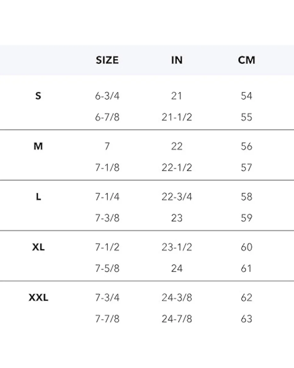
Task: Click the 63 centimeter value
Action: pyautogui.click(x=246, y=319)
